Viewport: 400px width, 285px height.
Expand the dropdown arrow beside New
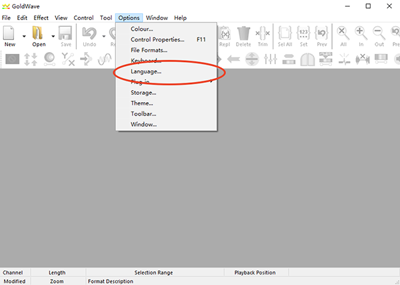24,36
